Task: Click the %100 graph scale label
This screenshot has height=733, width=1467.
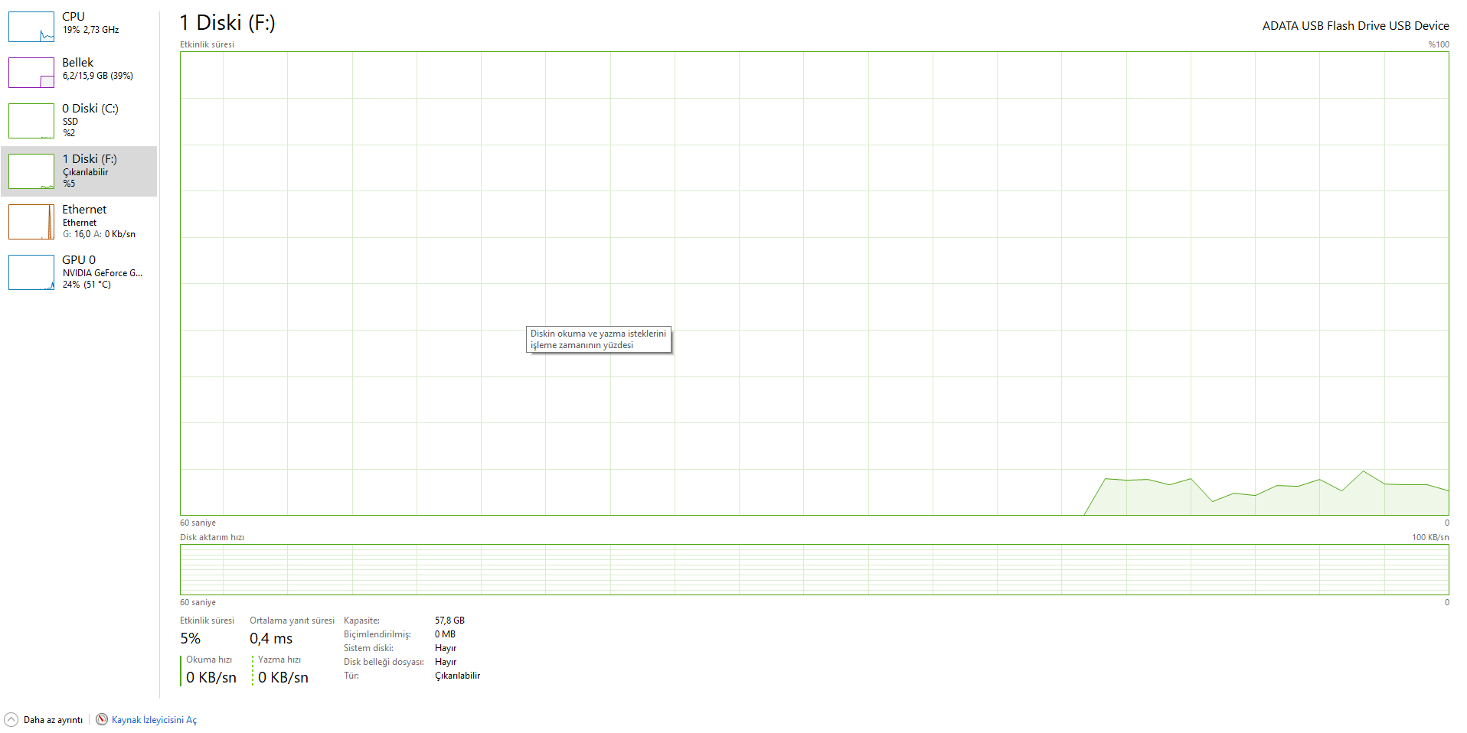Action: [x=1439, y=44]
